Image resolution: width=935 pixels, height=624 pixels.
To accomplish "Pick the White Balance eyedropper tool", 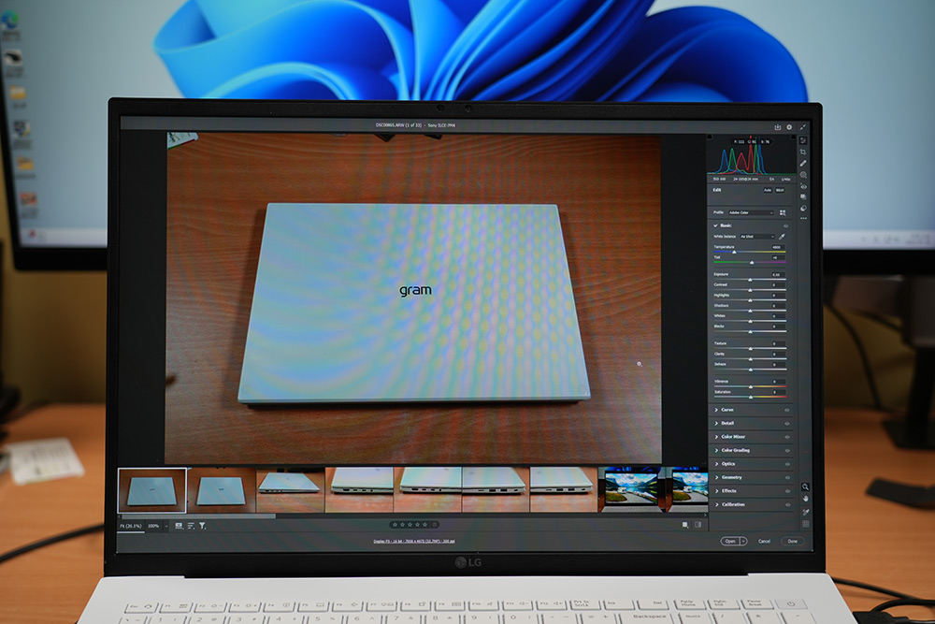I will [782, 237].
